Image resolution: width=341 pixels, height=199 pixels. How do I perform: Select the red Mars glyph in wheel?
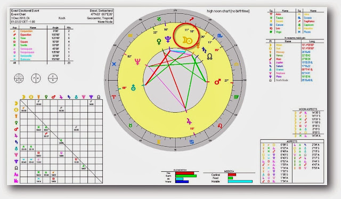217,82
